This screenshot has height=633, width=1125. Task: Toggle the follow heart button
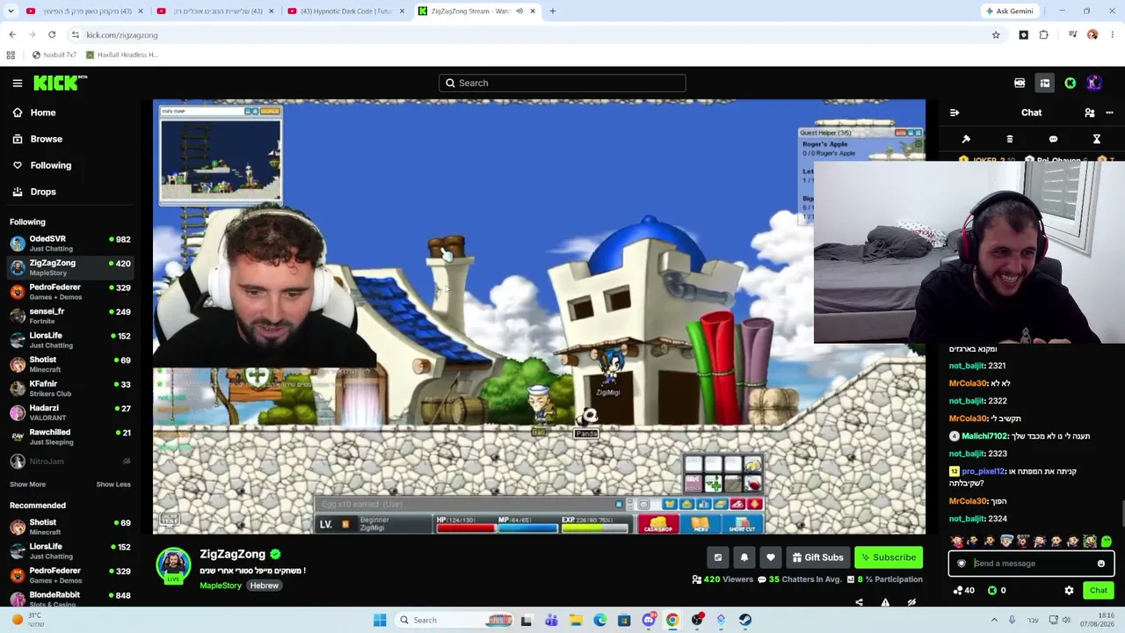pyautogui.click(x=771, y=557)
